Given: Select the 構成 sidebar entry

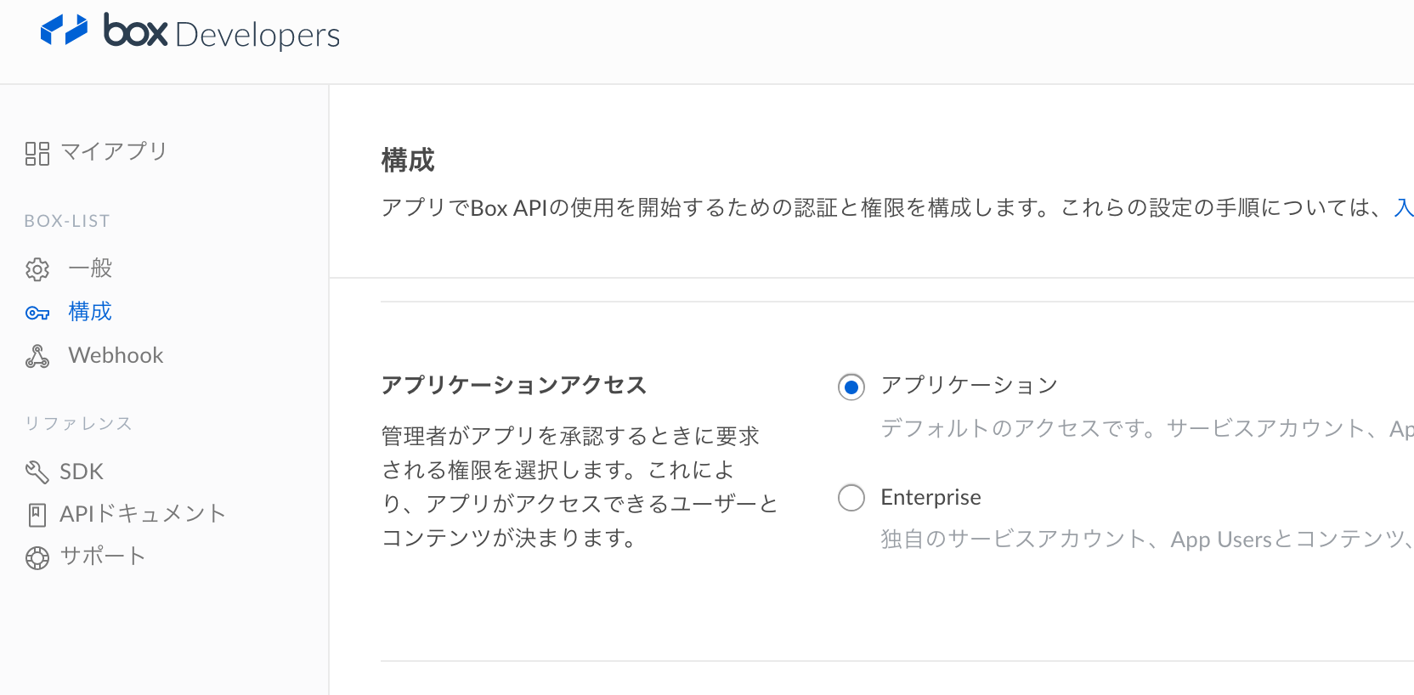Looking at the screenshot, I should tap(89, 313).
